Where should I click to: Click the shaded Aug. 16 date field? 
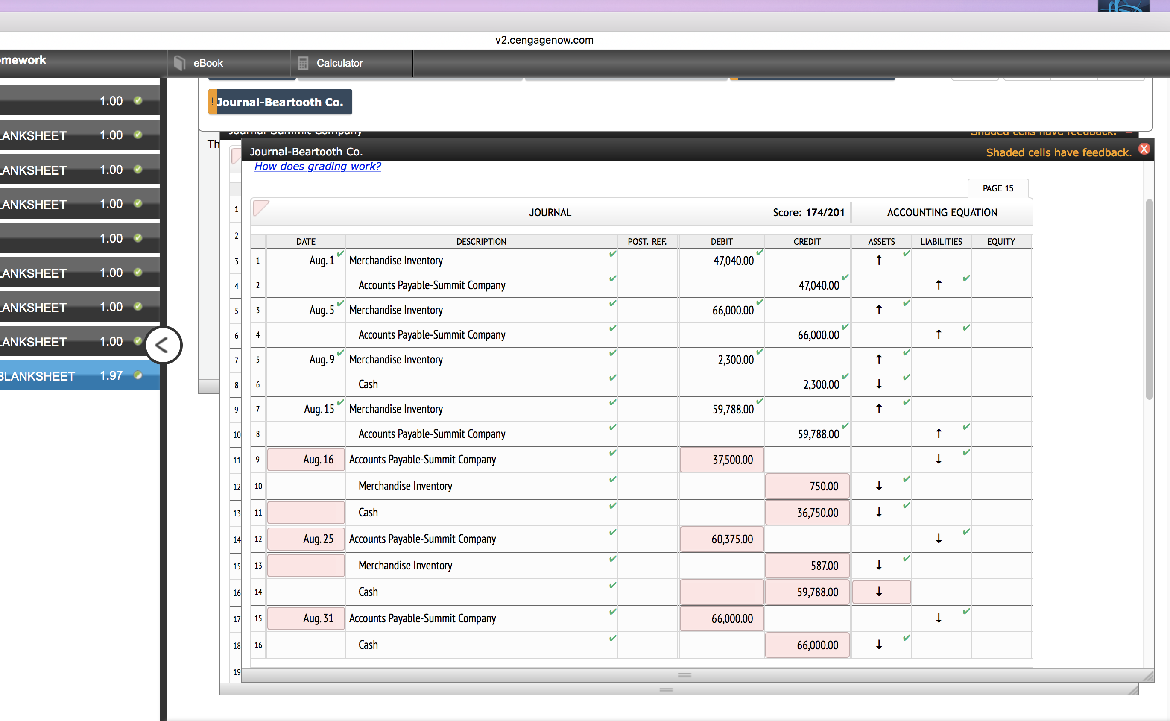pos(306,460)
